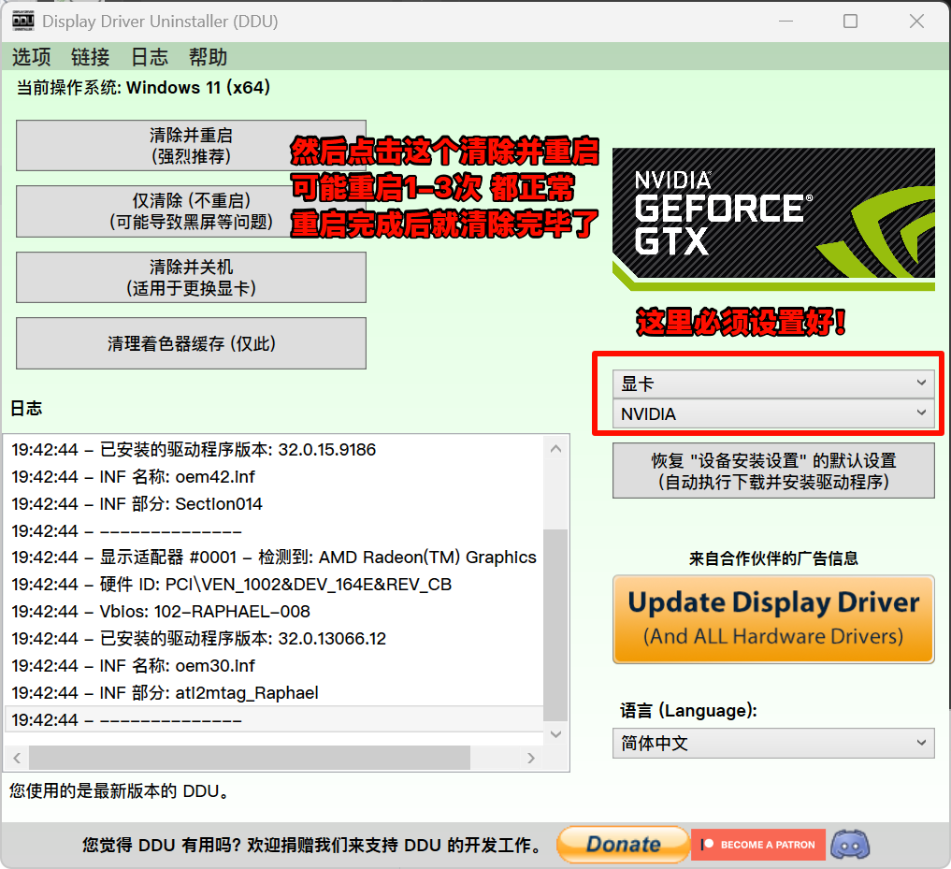This screenshot has width=951, height=869.
Task: Click the DDU application icon in the title bar
Action: (x=22, y=20)
